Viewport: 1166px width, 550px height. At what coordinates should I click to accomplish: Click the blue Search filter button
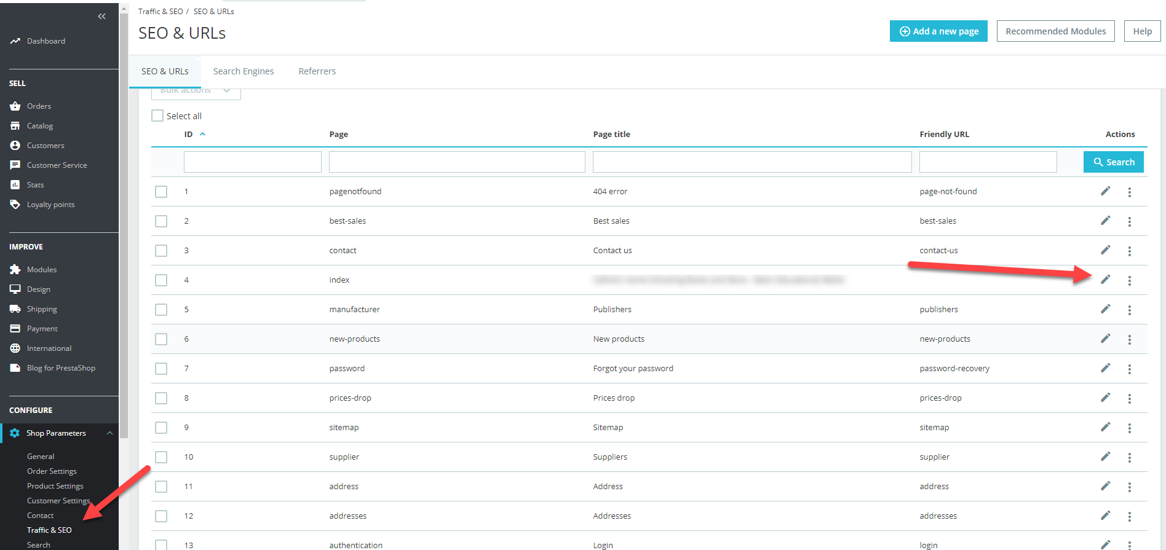[1113, 162]
